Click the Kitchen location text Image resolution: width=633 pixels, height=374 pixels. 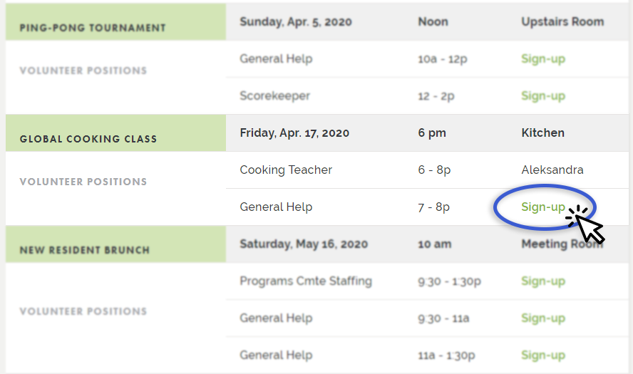click(543, 133)
